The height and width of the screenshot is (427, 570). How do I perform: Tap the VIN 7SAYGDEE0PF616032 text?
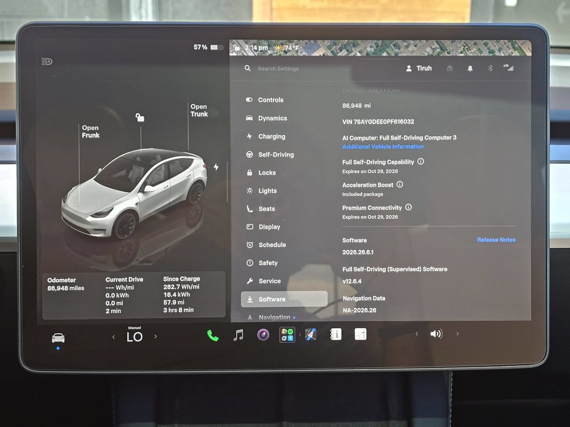coord(378,122)
